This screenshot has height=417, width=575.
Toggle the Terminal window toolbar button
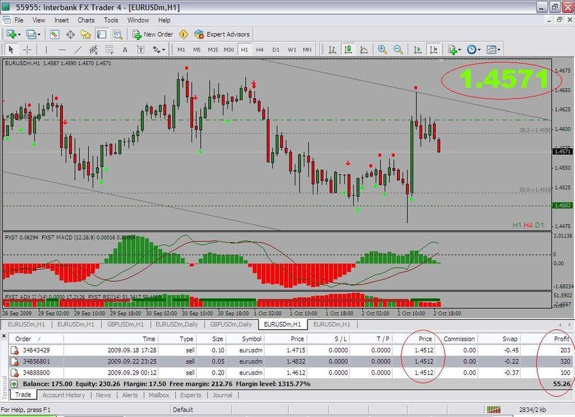point(102,35)
